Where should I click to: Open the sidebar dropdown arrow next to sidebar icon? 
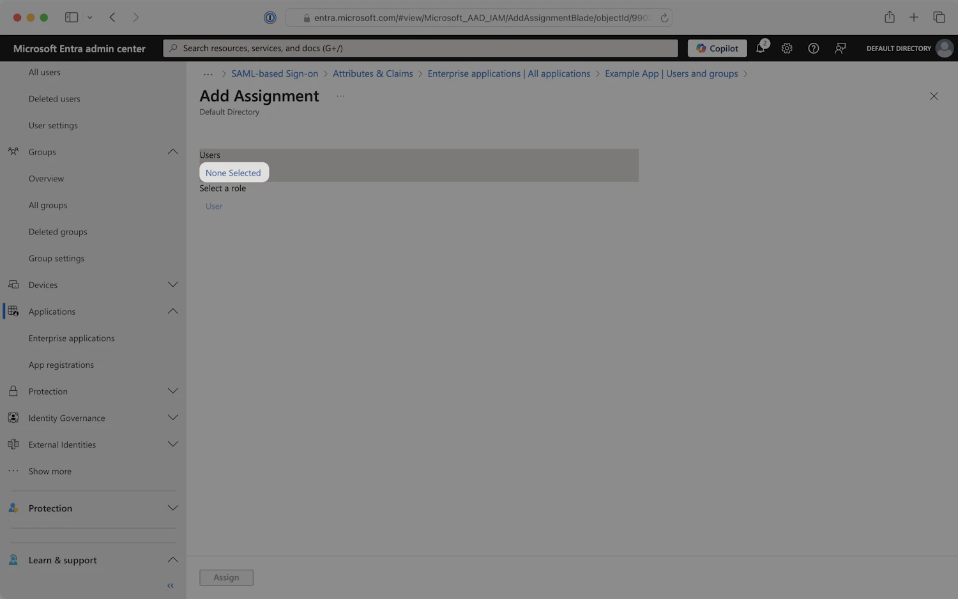[x=89, y=17]
